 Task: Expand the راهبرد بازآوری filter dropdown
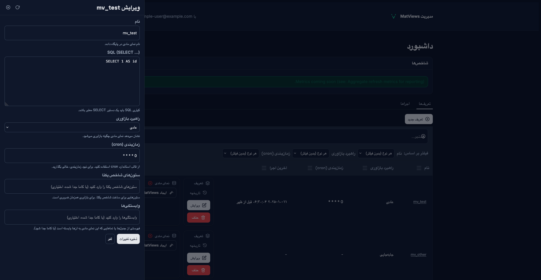(311, 153)
